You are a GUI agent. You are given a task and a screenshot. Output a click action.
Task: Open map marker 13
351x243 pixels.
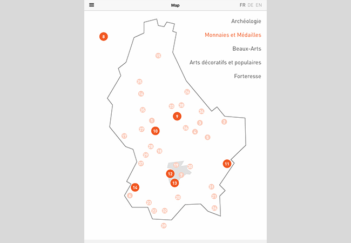[x=174, y=183]
